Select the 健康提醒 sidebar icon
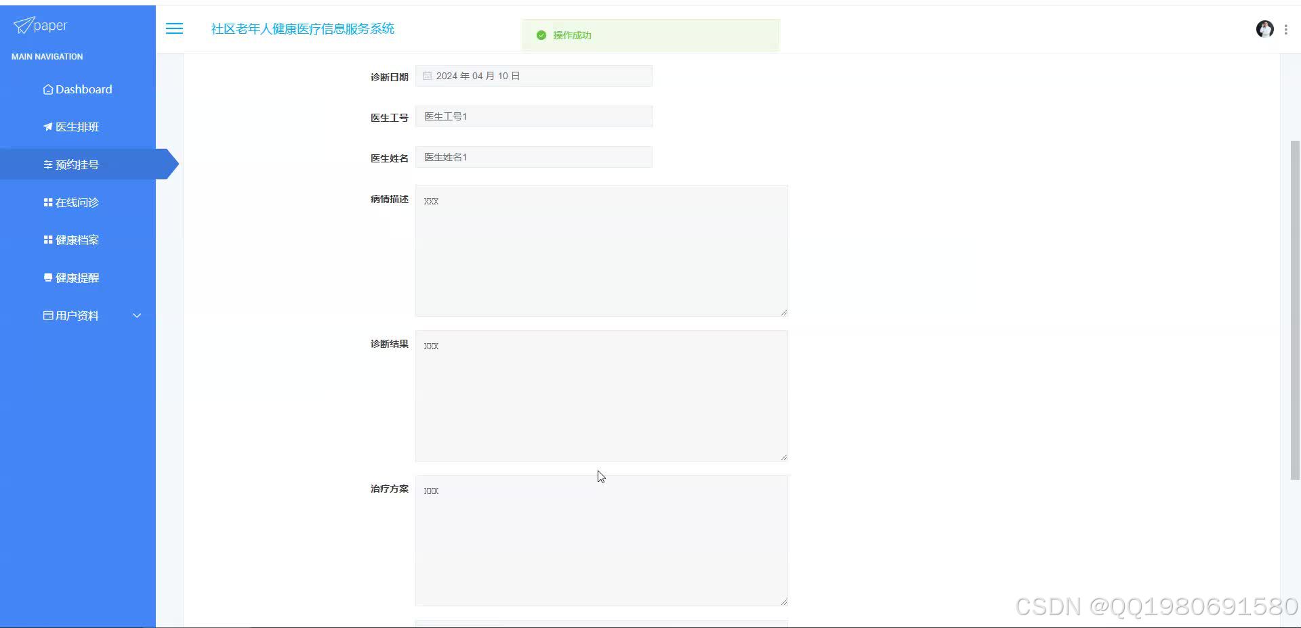The width and height of the screenshot is (1301, 628). [x=47, y=277]
